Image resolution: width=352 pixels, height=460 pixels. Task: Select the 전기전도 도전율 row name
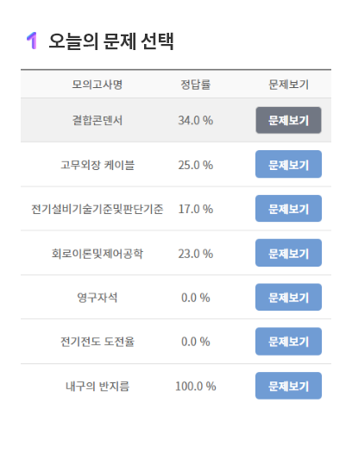97,342
